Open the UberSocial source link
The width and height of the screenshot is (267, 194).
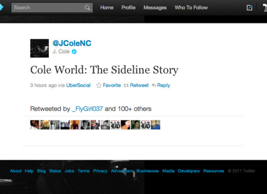(x=78, y=85)
